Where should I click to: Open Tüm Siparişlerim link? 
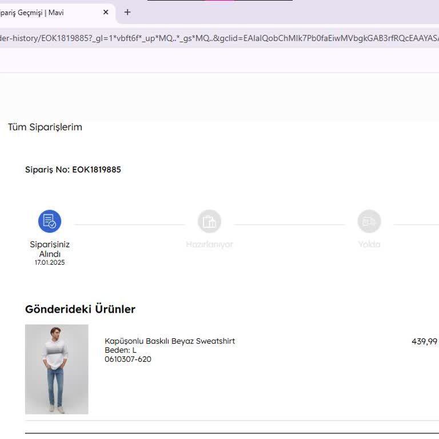(45, 127)
